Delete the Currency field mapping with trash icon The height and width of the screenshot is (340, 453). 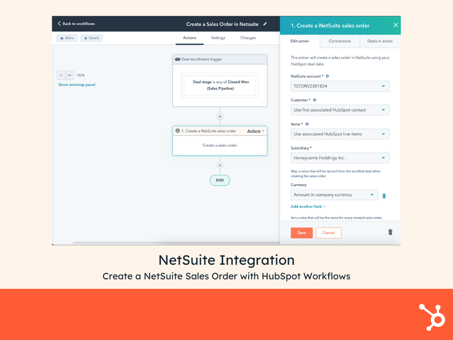pyautogui.click(x=384, y=196)
